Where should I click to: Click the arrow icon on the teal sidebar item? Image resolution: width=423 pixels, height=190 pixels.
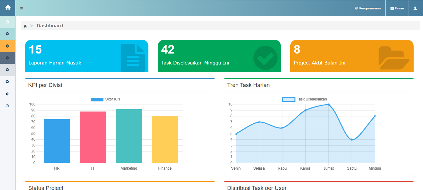pos(7,34)
